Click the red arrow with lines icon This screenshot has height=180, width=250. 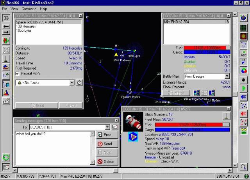coord(243,114)
